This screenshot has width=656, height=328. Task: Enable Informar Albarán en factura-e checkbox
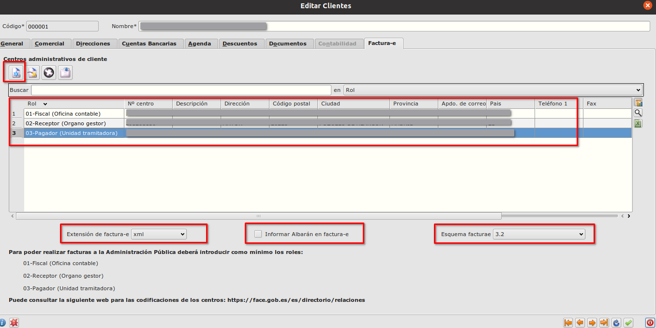(258, 234)
